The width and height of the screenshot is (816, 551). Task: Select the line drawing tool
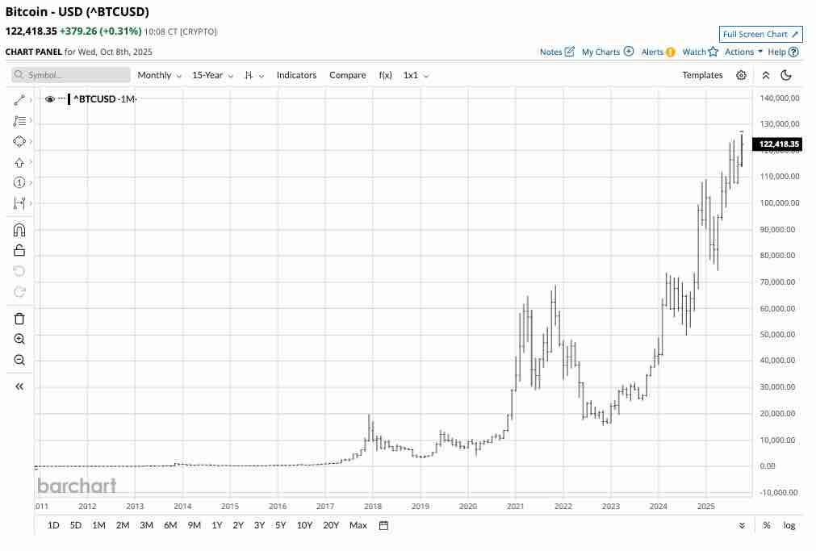19,100
